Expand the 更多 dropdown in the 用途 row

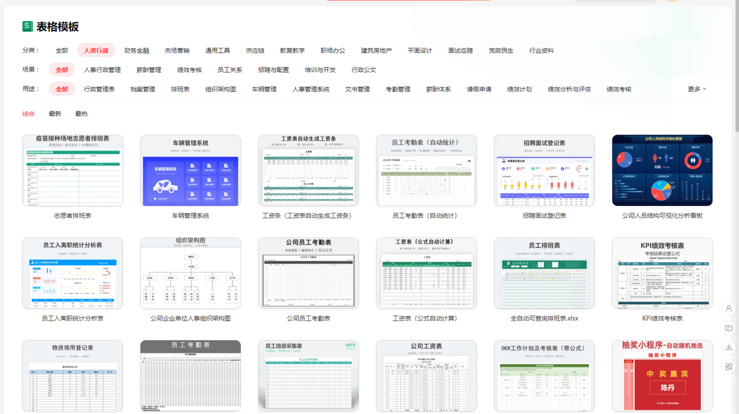pyautogui.click(x=697, y=89)
